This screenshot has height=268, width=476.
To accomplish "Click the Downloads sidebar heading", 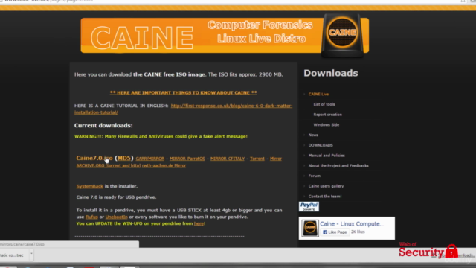I will click(x=331, y=73).
